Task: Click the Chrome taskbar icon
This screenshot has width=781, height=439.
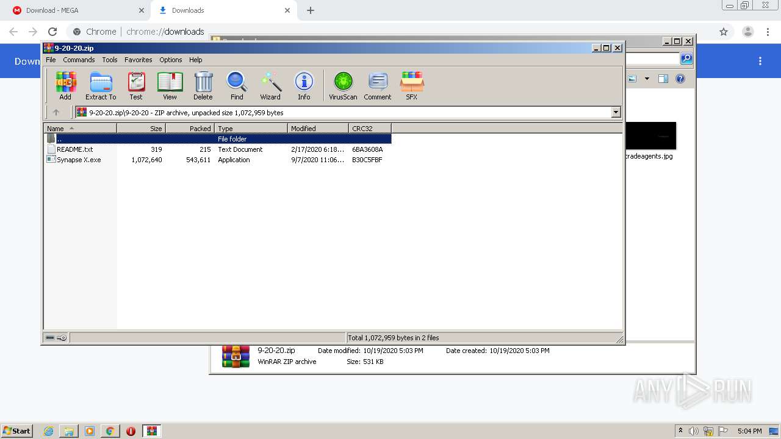Action: pos(110,431)
